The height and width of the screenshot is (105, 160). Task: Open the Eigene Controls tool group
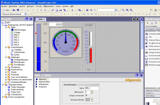[152, 90]
